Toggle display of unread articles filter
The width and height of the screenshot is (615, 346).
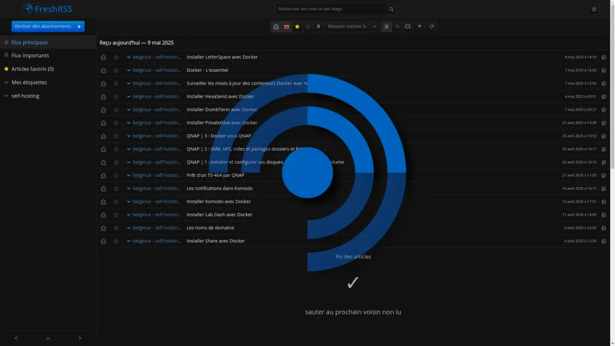(x=286, y=27)
